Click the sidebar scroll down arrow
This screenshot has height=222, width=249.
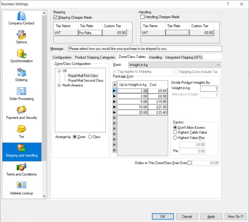[x=44, y=196]
